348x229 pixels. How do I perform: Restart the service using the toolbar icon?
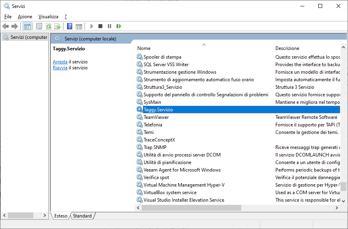pyautogui.click(x=119, y=26)
